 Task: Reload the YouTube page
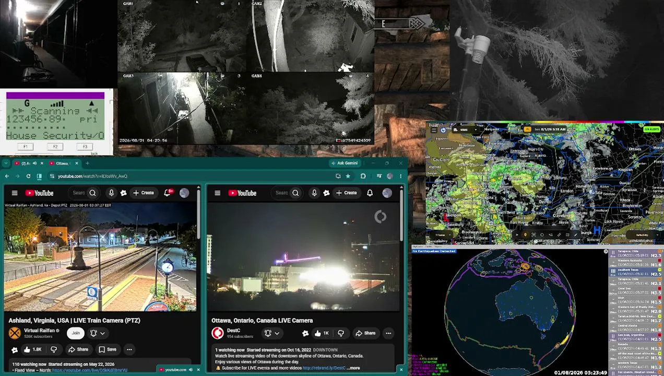tap(28, 176)
